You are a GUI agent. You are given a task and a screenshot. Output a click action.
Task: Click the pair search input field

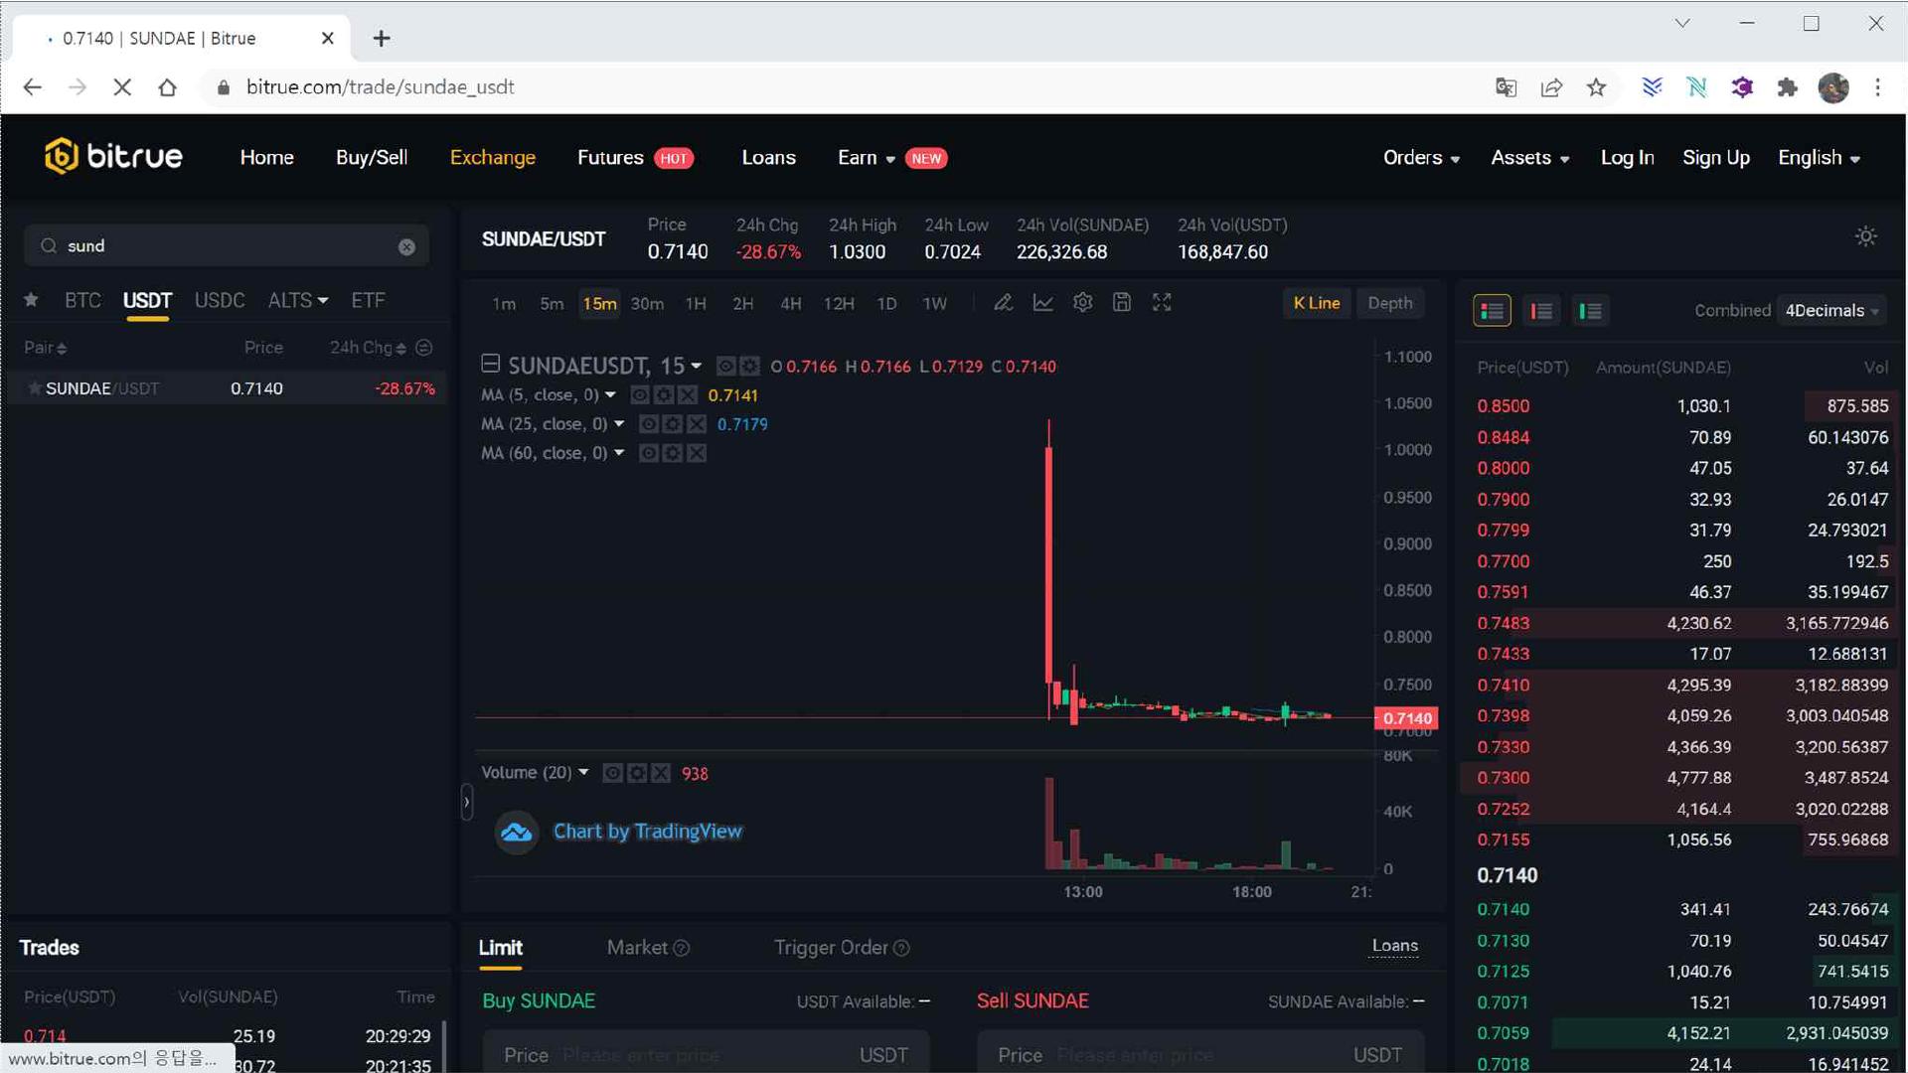(227, 246)
